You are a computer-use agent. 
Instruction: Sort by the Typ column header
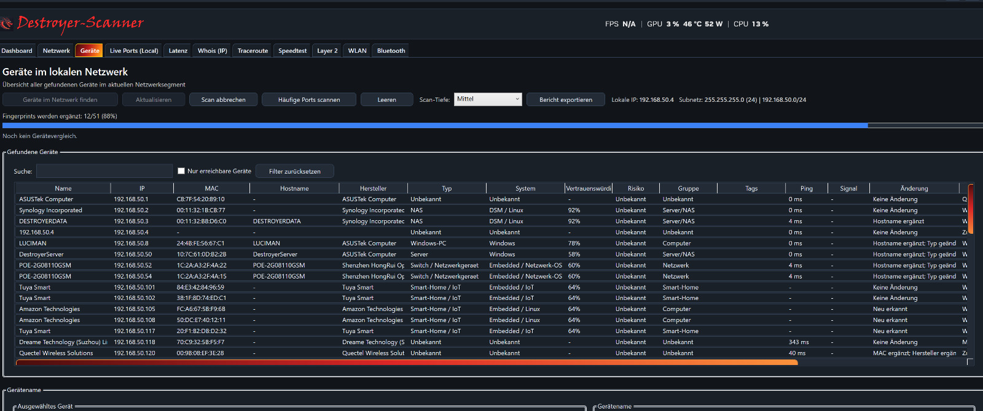(447, 188)
